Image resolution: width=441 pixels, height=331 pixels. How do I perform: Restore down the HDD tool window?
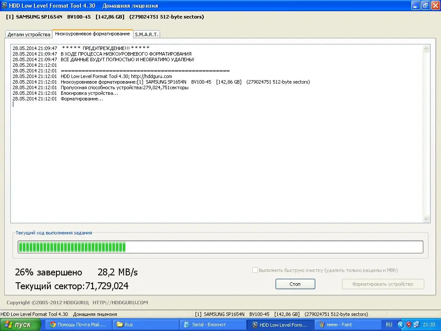[x=425, y=5]
